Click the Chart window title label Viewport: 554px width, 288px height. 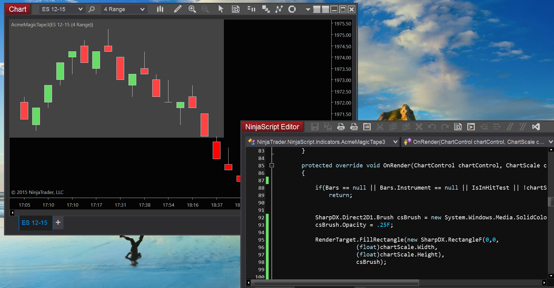coord(18,9)
